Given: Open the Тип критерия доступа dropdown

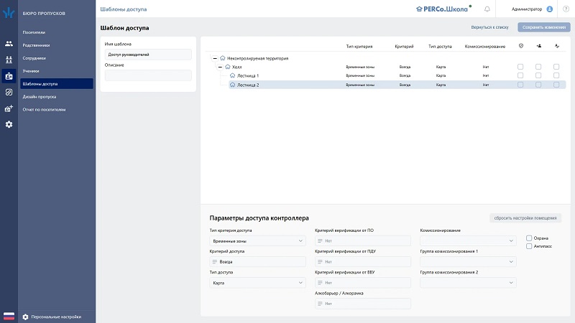Looking at the screenshot, I should pyautogui.click(x=257, y=241).
